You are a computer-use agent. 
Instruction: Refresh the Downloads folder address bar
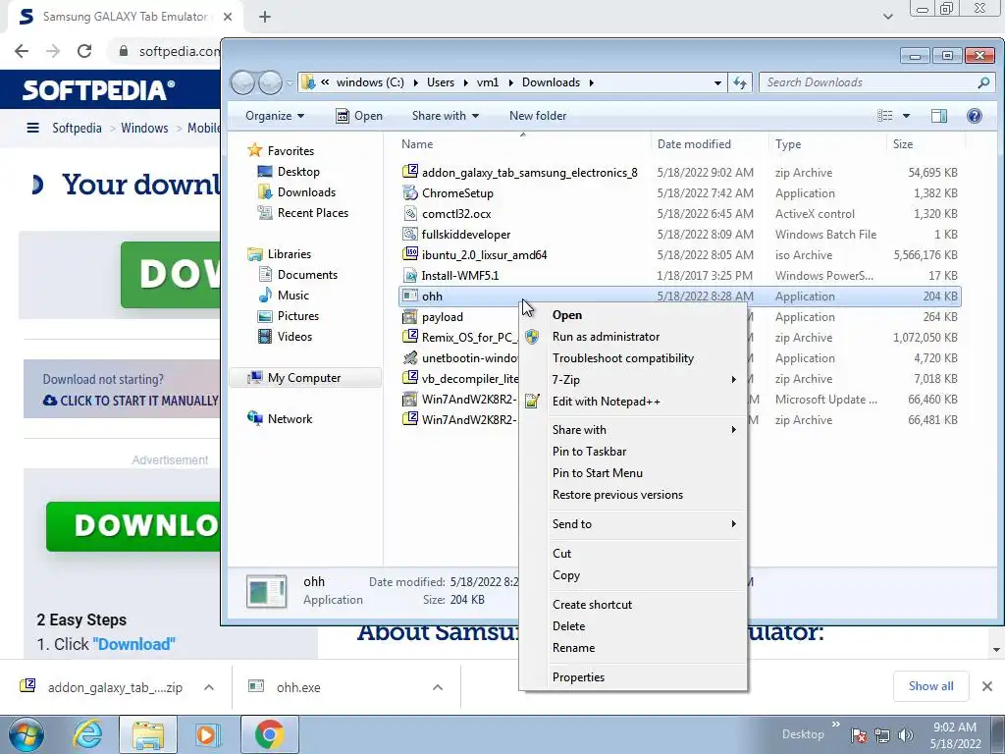[740, 82]
